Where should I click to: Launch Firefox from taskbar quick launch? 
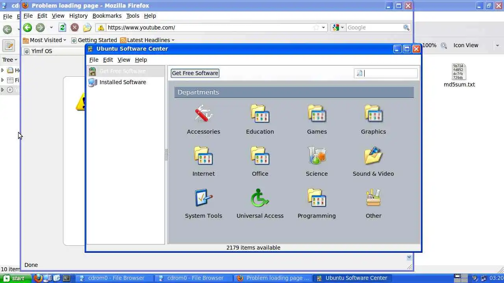coord(38,278)
